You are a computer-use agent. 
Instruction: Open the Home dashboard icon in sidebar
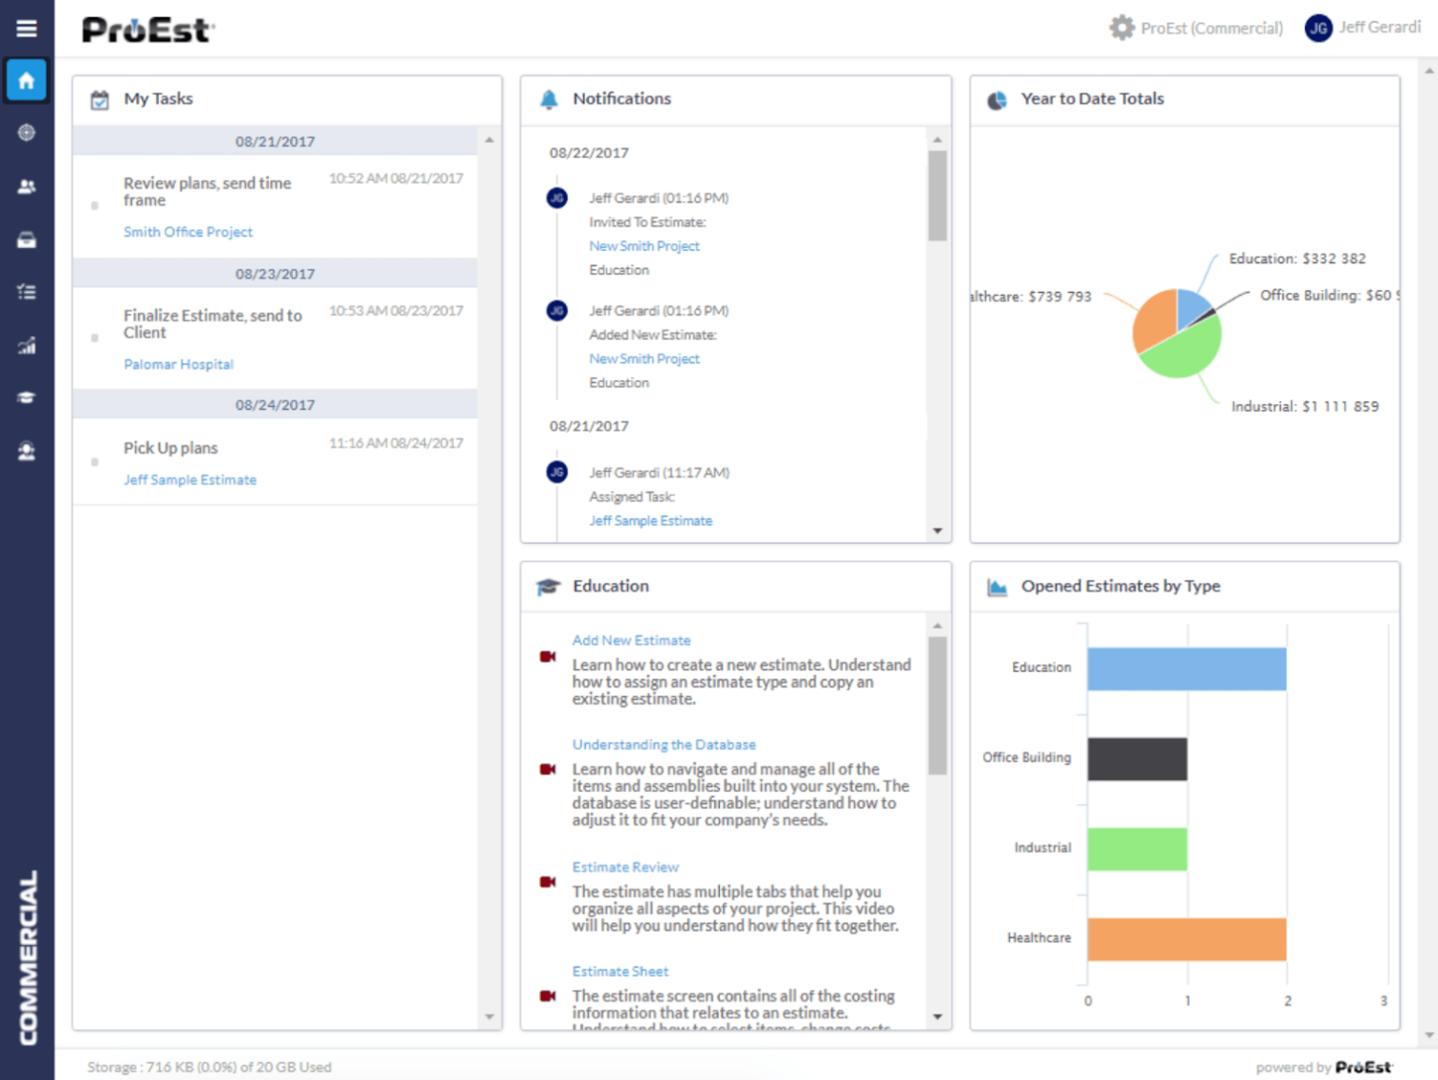(x=26, y=80)
